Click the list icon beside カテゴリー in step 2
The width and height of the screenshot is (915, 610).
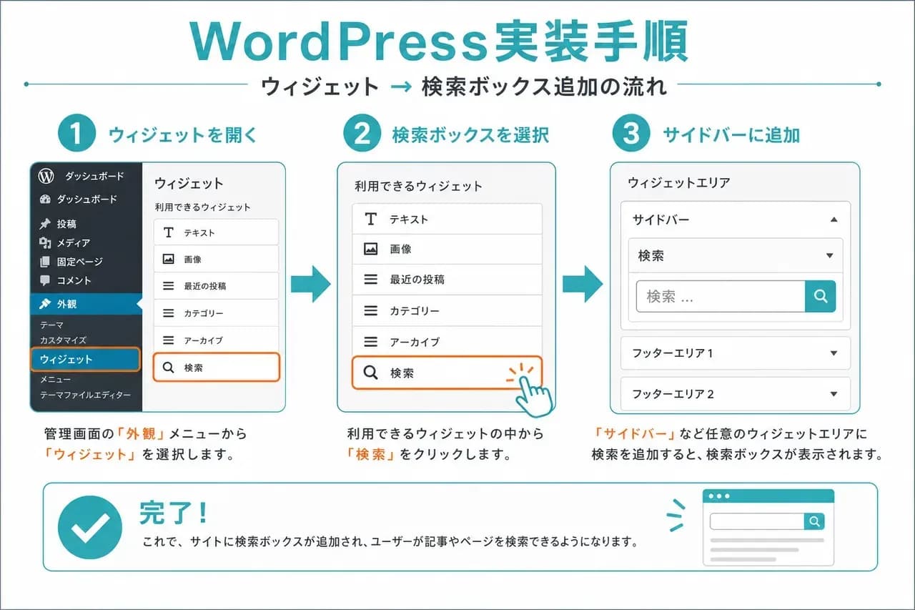point(370,311)
